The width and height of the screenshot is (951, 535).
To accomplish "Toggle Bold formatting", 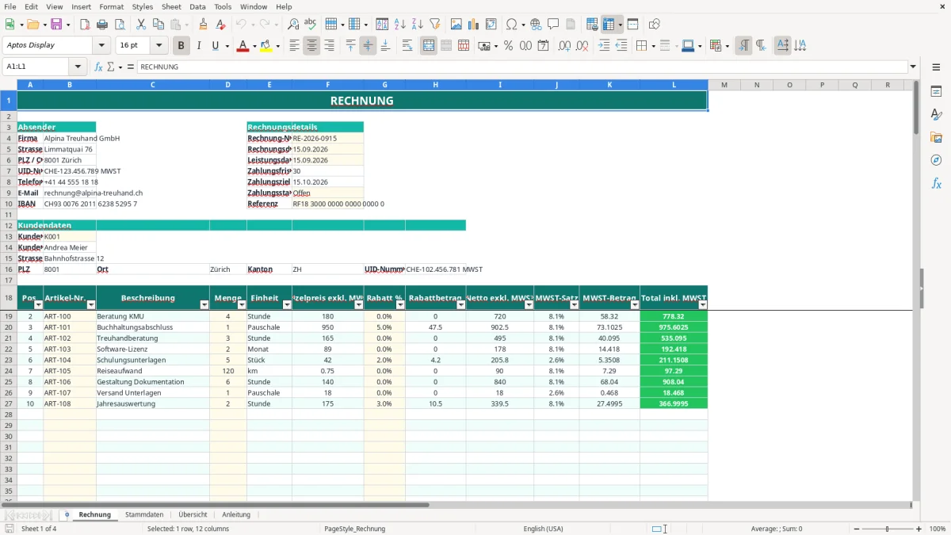I will (x=181, y=46).
